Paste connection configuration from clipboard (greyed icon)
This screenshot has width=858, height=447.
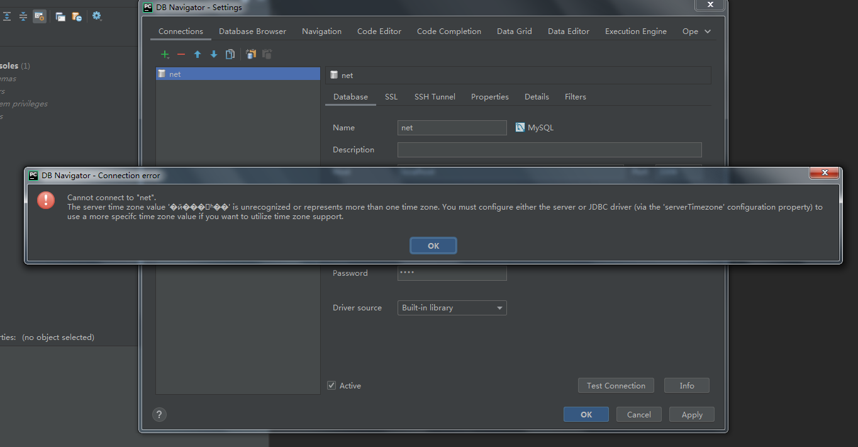267,54
